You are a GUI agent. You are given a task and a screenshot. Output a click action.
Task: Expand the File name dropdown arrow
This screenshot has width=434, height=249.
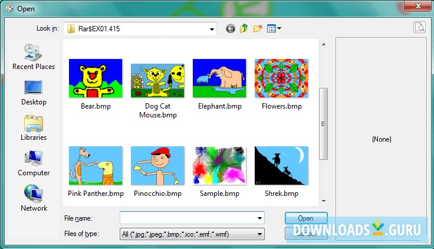[x=259, y=218]
